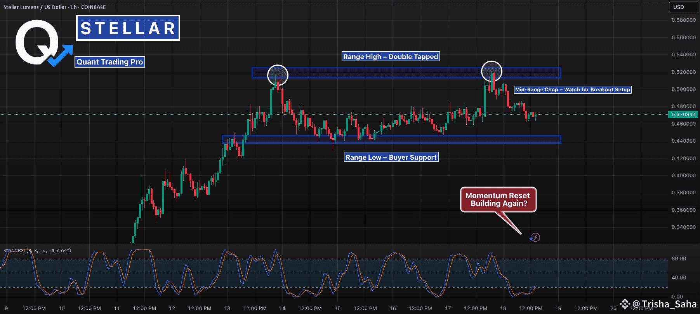Viewport: 700px width, 314px height.
Task: Click the 0.380000 price axis level
Action: (x=684, y=193)
